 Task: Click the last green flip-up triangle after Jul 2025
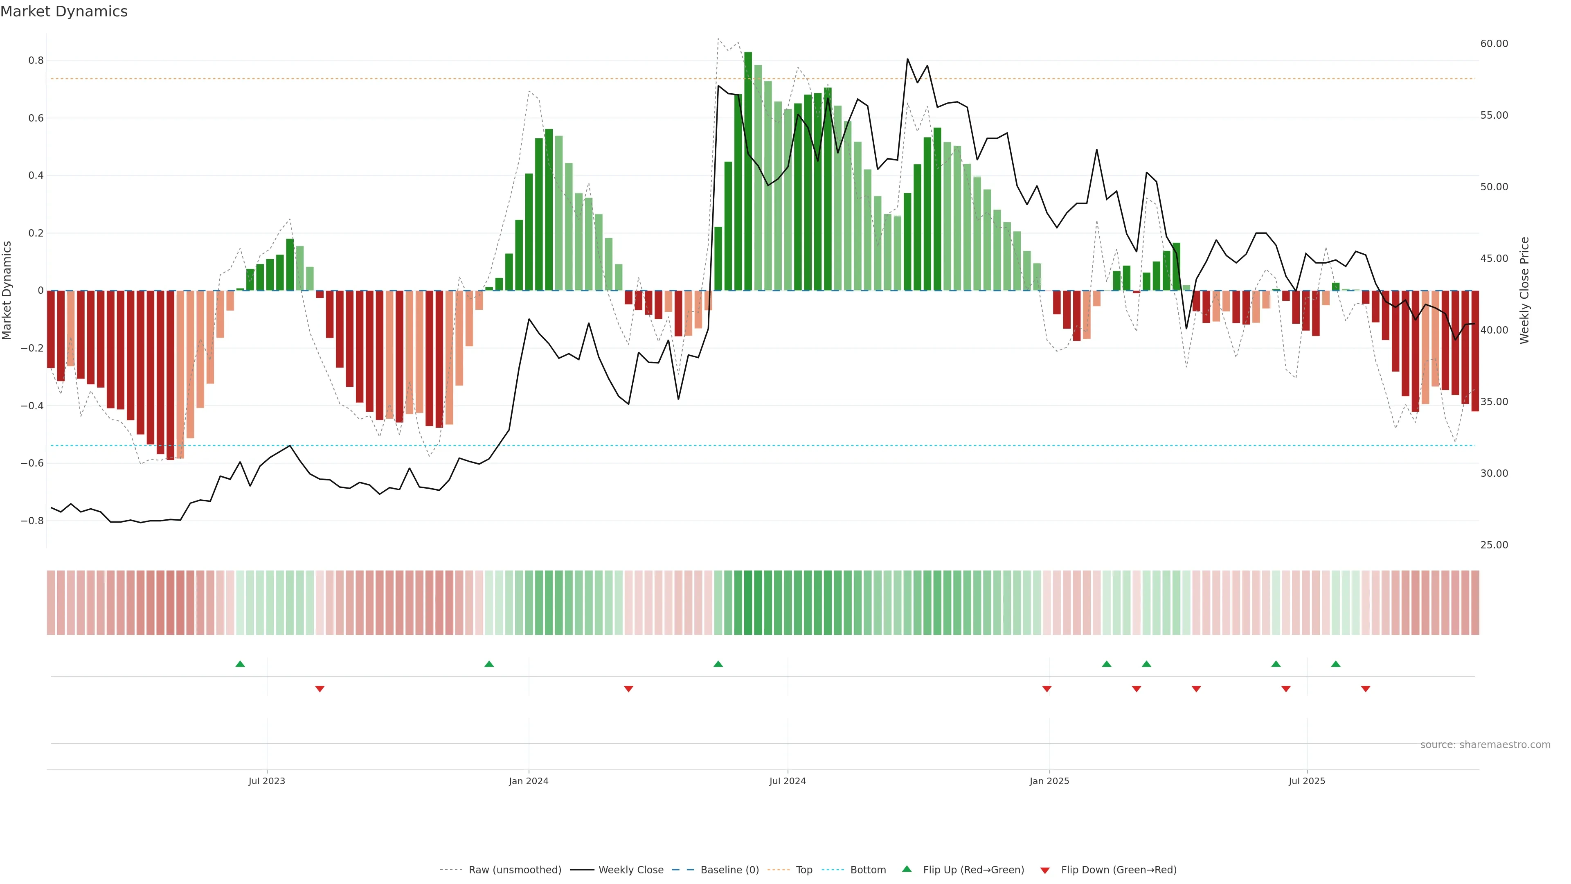[x=1336, y=664]
